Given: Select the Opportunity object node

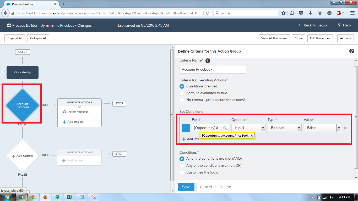Looking at the screenshot, I should 23,72.
